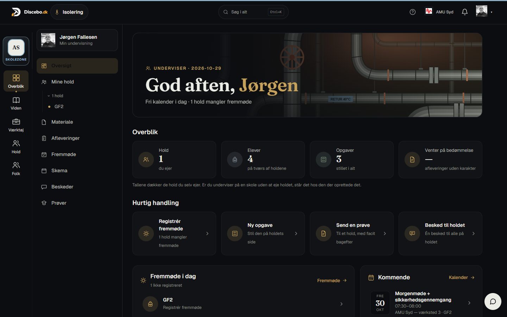
Task: Collapse the 1 hold list
Action: tap(56, 96)
